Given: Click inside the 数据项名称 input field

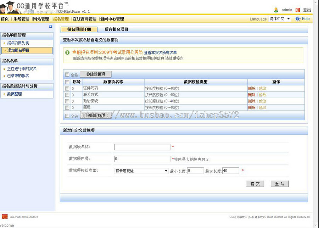Looking at the screenshot, I should point(142,147).
